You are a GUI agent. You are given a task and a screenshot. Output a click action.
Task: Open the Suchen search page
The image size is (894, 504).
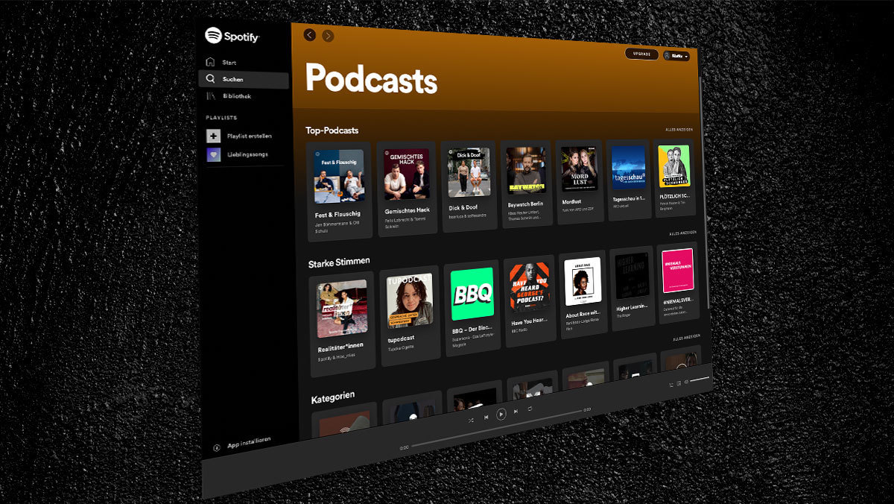tap(244, 80)
